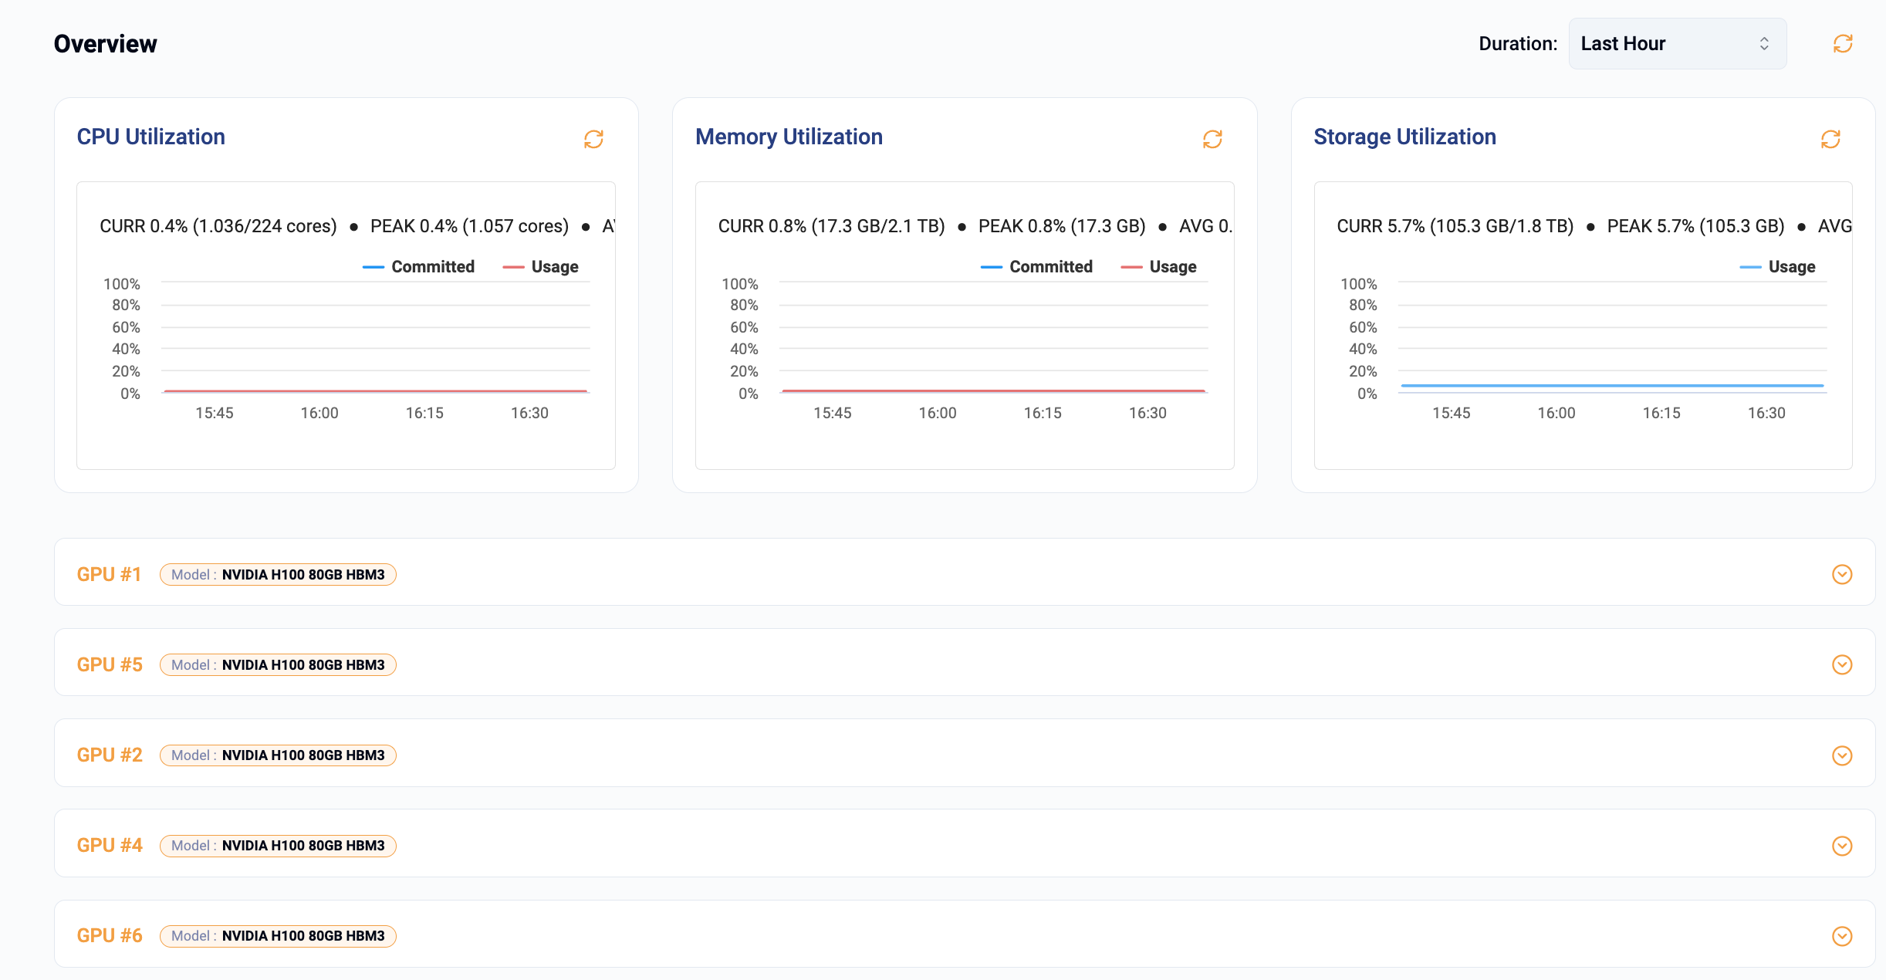
Task: Click the model badge next to GPU #6
Action: click(x=278, y=936)
